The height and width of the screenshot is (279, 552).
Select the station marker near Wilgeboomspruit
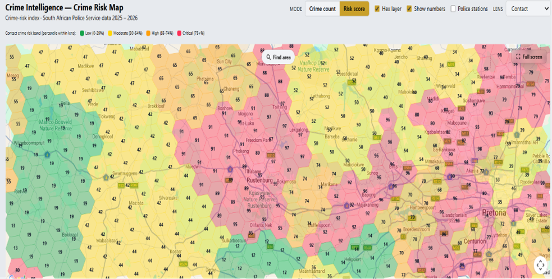47,155
